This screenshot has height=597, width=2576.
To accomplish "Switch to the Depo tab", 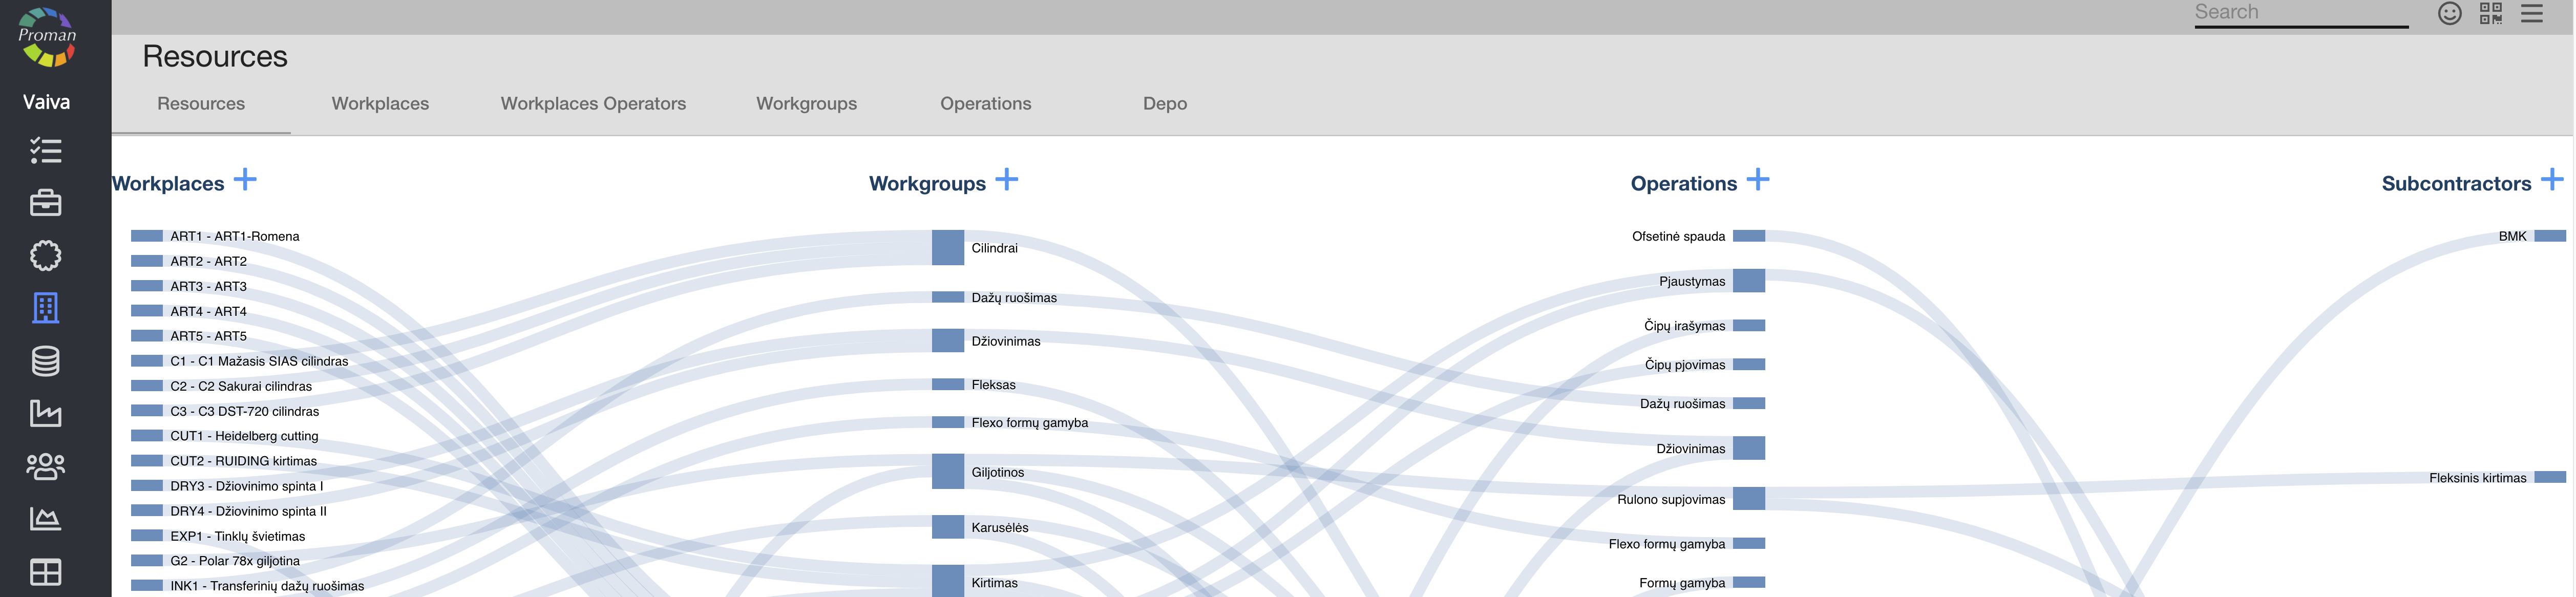I will [x=1165, y=103].
